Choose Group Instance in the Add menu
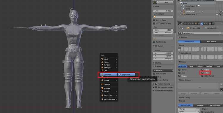Image resolution: width=223 pixels, height=113 pixels. (x=109, y=99)
